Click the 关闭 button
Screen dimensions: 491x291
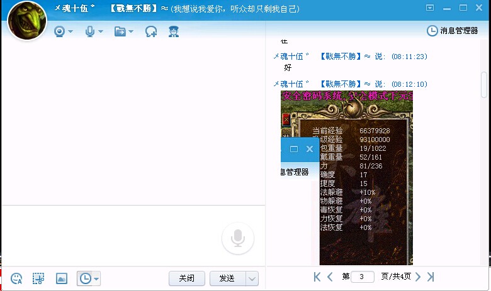pos(187,278)
